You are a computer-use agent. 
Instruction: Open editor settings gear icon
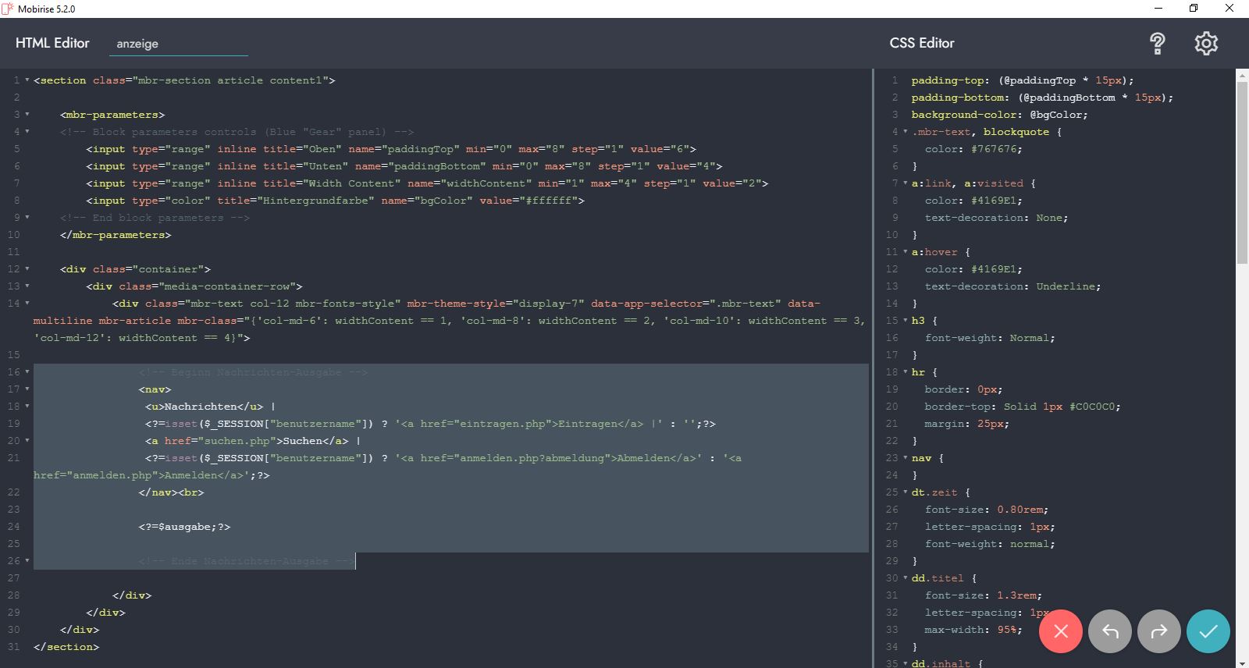1206,44
